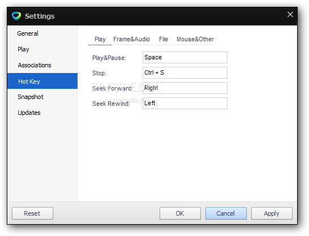Reset settings with the Reset button
Image resolution: width=309 pixels, height=236 pixels.
[x=32, y=213]
